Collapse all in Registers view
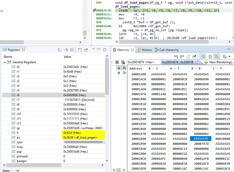234x172 pixels. [x=72, y=50]
